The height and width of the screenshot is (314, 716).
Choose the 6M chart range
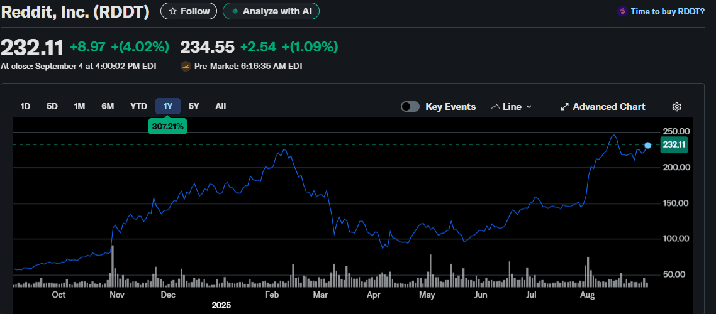[108, 106]
